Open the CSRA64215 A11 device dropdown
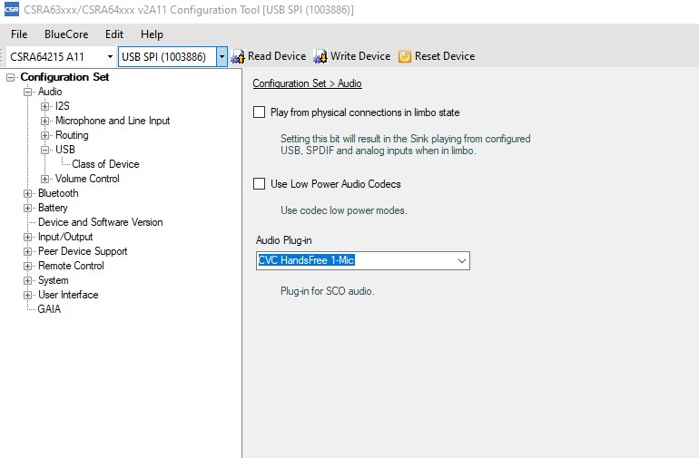The width and height of the screenshot is (699, 458). 110,56
